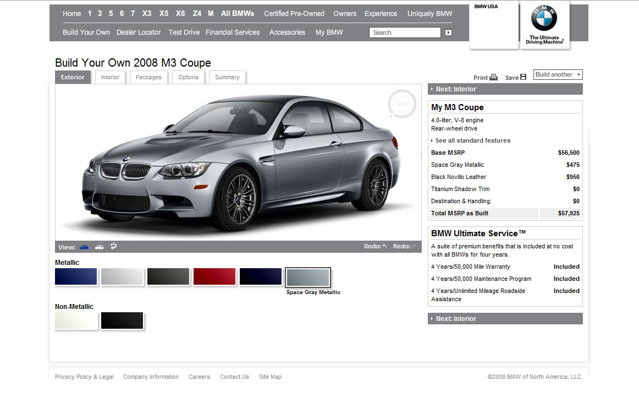Open the X3 model link
Screen dimensions: 639x413
point(147,13)
